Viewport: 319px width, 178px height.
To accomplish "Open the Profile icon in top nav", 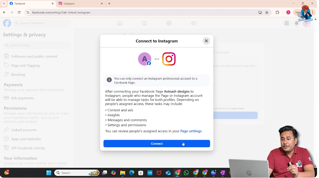I will 169,23.
